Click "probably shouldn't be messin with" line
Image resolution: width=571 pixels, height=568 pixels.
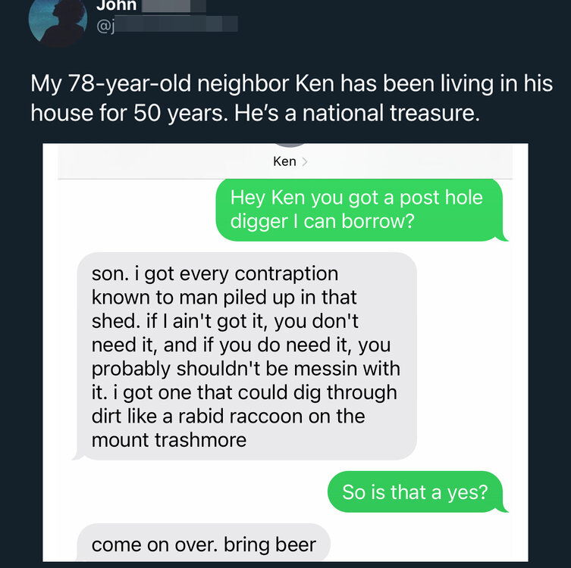click(x=245, y=369)
